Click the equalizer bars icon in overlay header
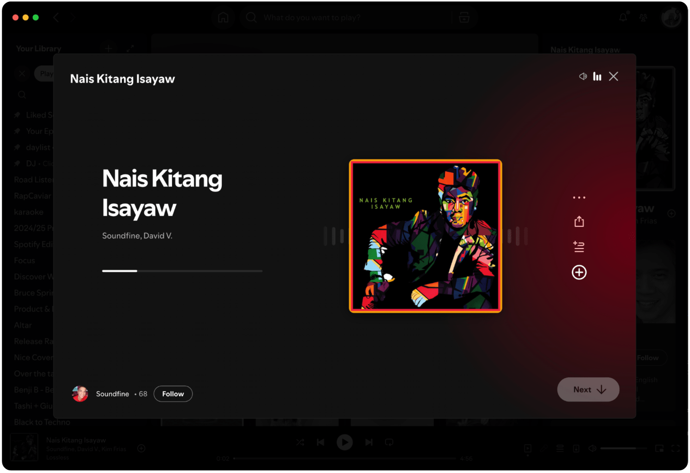The height and width of the screenshot is (473, 690). [597, 76]
